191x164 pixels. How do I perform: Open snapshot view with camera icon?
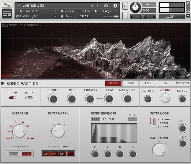pyautogui.click(x=106, y=6)
